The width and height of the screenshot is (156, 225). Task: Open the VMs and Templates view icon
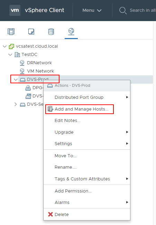click(x=31, y=31)
